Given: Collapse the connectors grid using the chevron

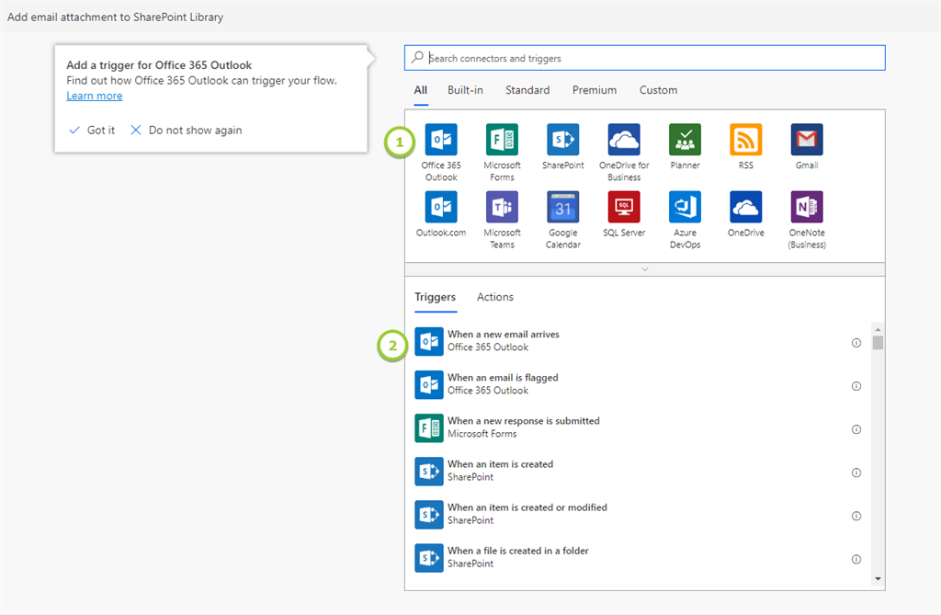Looking at the screenshot, I should tap(644, 269).
